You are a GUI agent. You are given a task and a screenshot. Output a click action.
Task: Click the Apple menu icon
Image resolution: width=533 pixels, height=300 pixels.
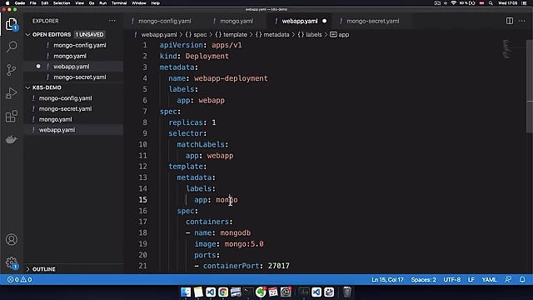(7, 3)
